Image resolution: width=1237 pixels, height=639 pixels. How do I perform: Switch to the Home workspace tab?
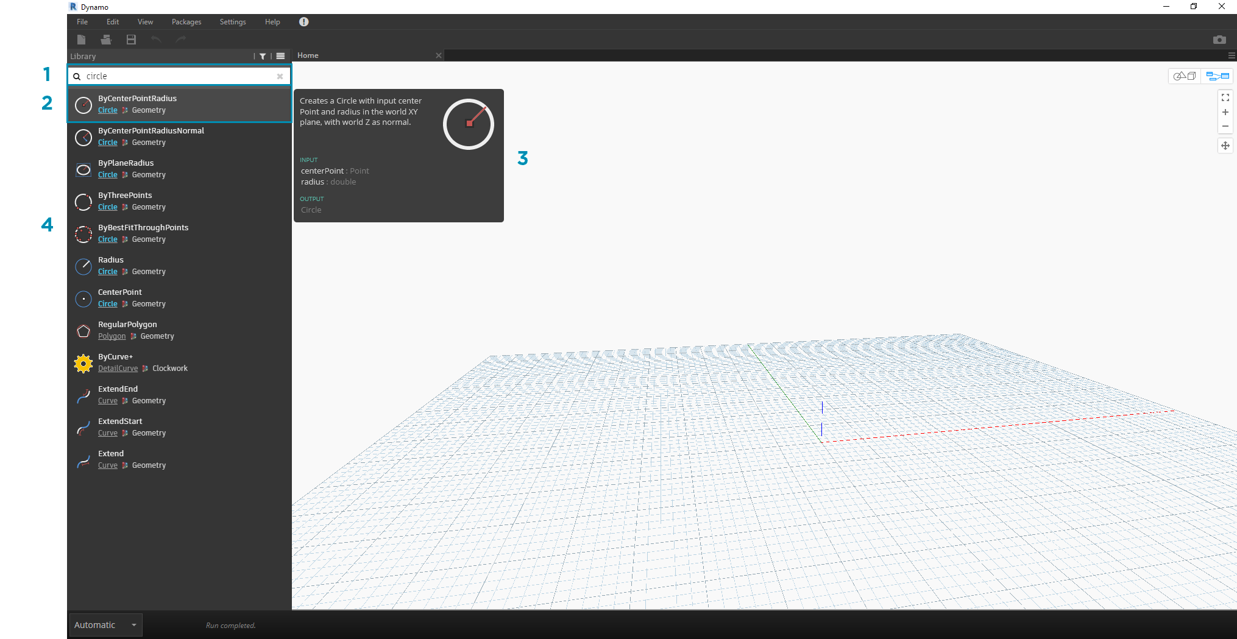point(308,55)
